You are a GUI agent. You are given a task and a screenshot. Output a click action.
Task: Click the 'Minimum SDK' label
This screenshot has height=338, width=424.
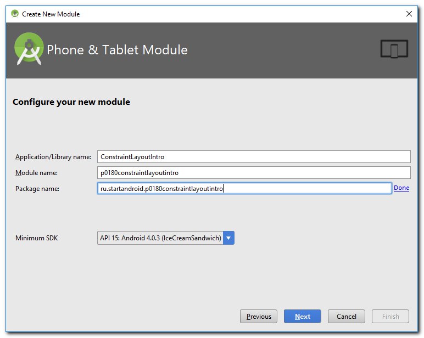(36, 238)
